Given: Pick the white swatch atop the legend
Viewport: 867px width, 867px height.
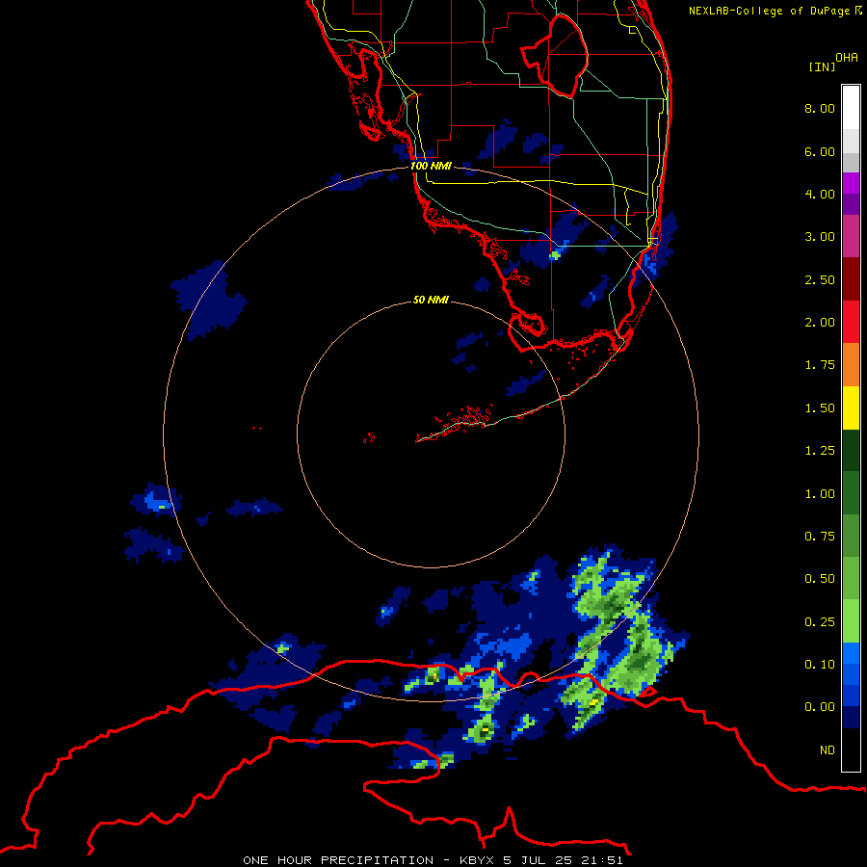Looking at the screenshot, I should pos(851,107).
